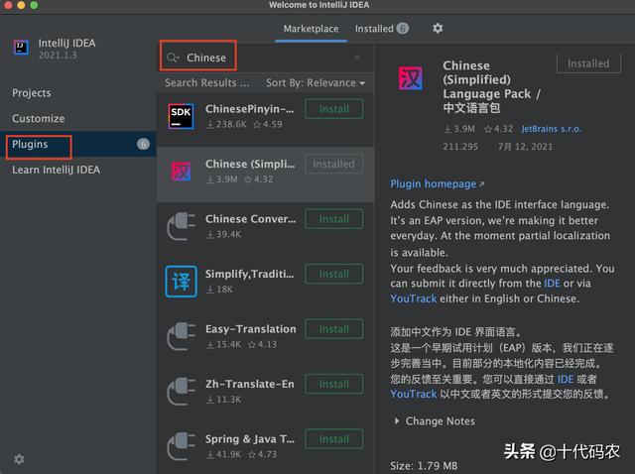Click the Search Results ... header label
The height and width of the screenshot is (474, 635).
207,83
